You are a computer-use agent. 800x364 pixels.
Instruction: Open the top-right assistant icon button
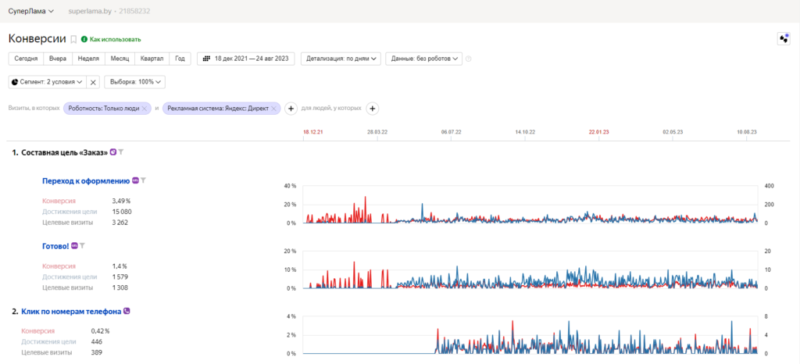[783, 39]
